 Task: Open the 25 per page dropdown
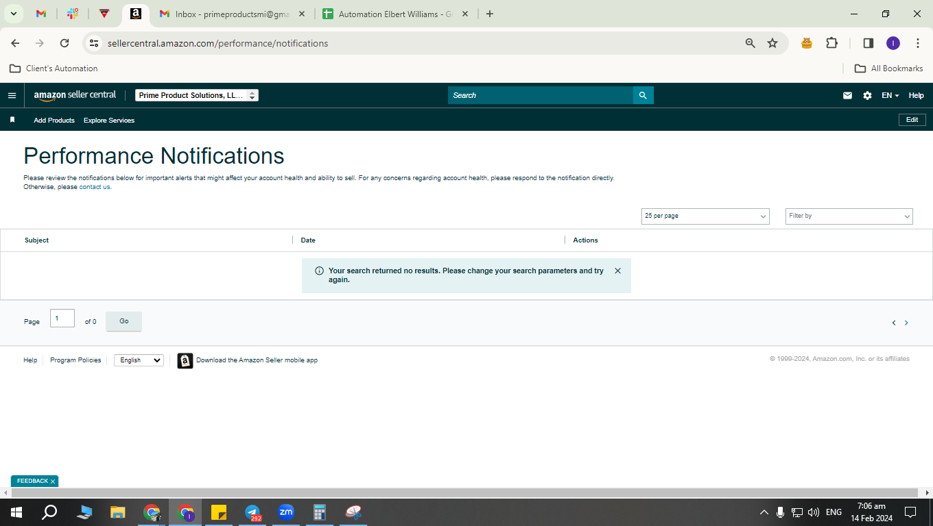pyautogui.click(x=705, y=216)
